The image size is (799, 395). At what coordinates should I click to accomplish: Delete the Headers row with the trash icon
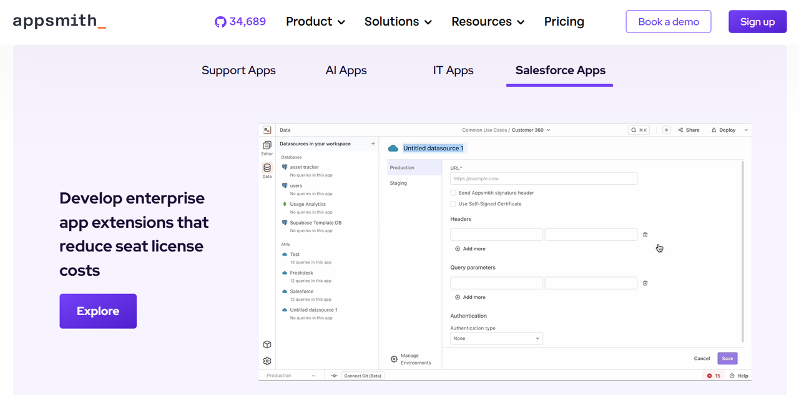coord(645,235)
